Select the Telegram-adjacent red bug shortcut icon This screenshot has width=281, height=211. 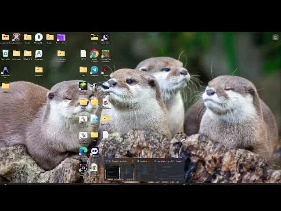pyautogui.click(x=105, y=70)
